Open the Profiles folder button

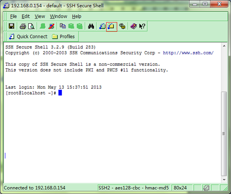(x=63, y=37)
